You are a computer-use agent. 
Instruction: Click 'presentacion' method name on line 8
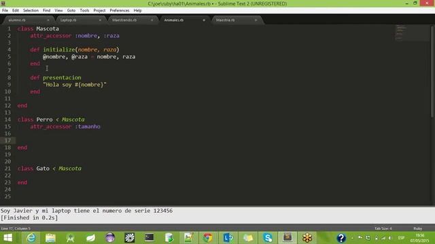[62, 78]
